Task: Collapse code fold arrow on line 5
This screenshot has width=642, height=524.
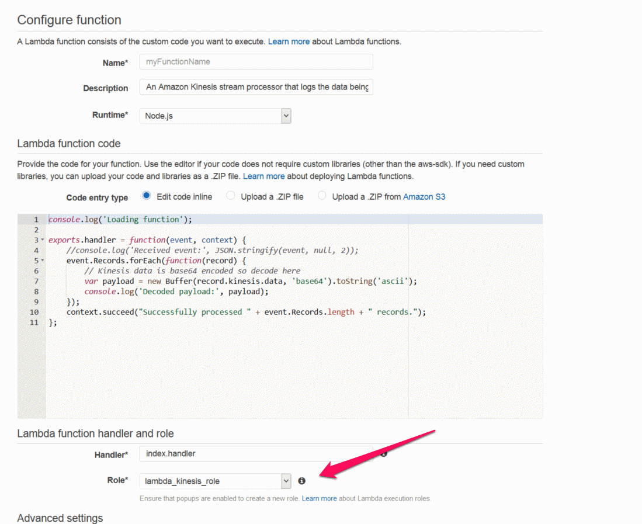Action: [x=42, y=261]
